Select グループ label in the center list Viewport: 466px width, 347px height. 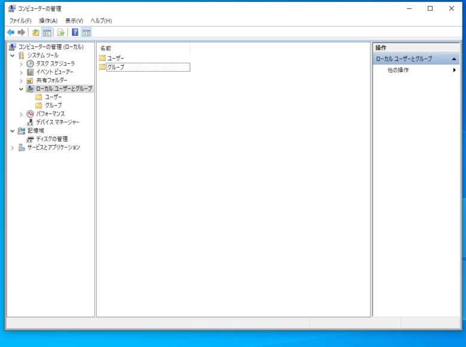[x=116, y=67]
